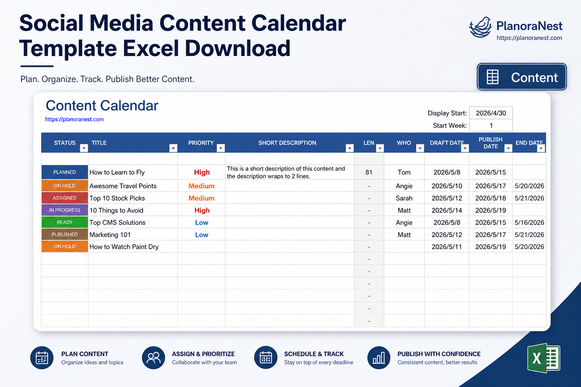
Task: Select Low priority for Top CMS Solutions
Action: [202, 223]
